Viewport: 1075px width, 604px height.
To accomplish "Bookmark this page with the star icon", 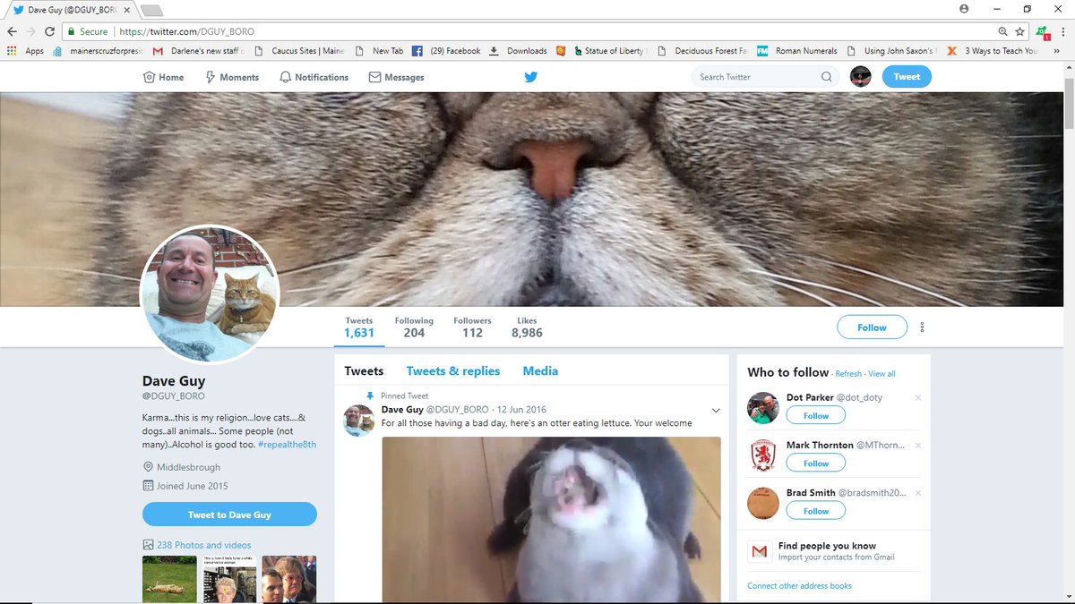I will [1019, 31].
